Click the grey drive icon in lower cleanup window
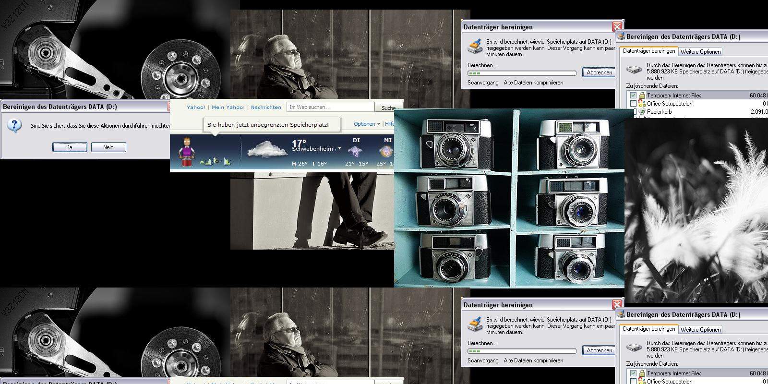The image size is (768, 384). point(635,347)
